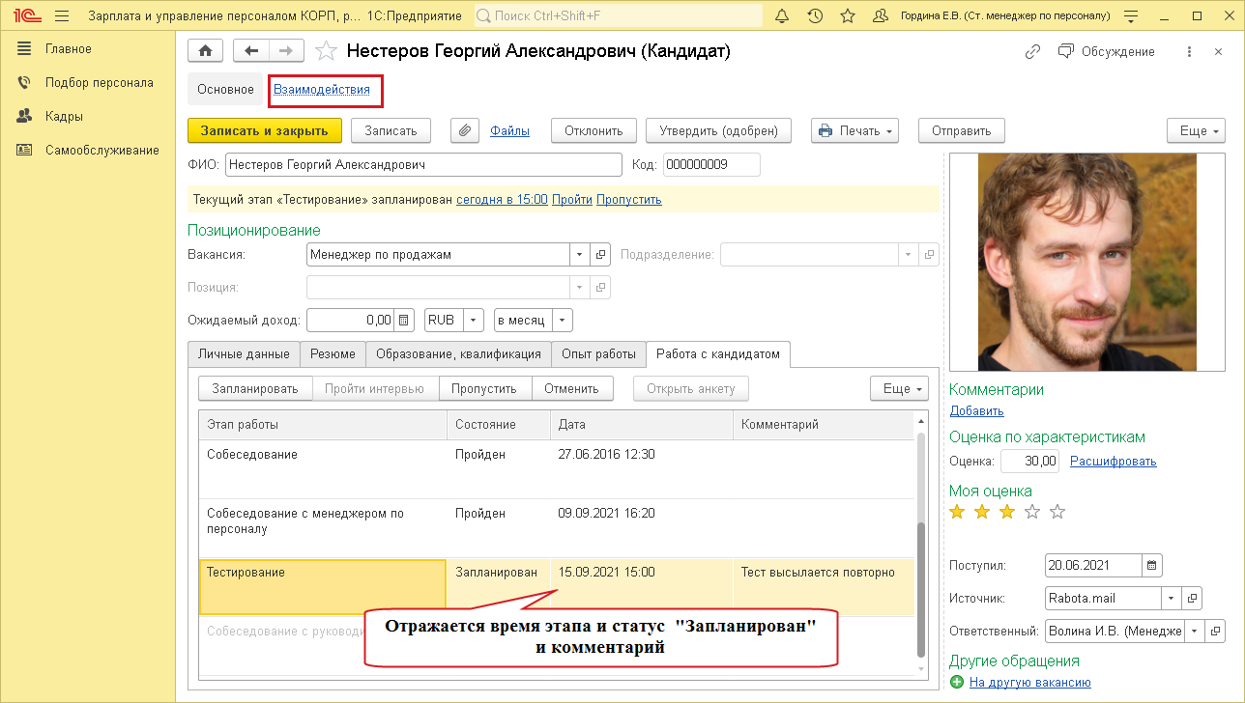Image resolution: width=1245 pixels, height=703 pixels.
Task: Open the Менеджер по продажам vacancy card
Action: coord(600,255)
